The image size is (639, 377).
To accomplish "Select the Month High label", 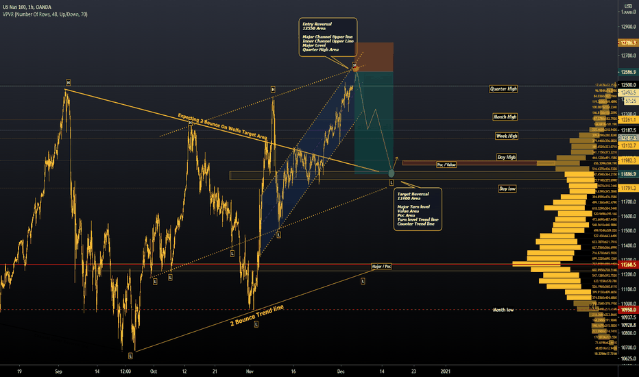I will click(x=505, y=117).
